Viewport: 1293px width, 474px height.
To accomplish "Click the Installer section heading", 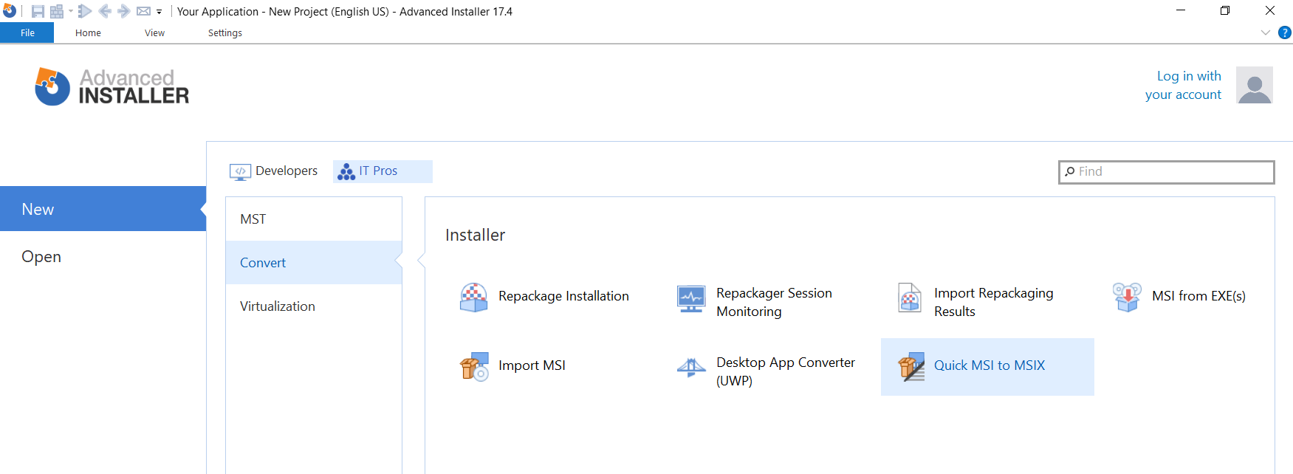I will (476, 235).
